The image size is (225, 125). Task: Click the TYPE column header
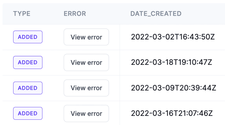click(x=22, y=14)
